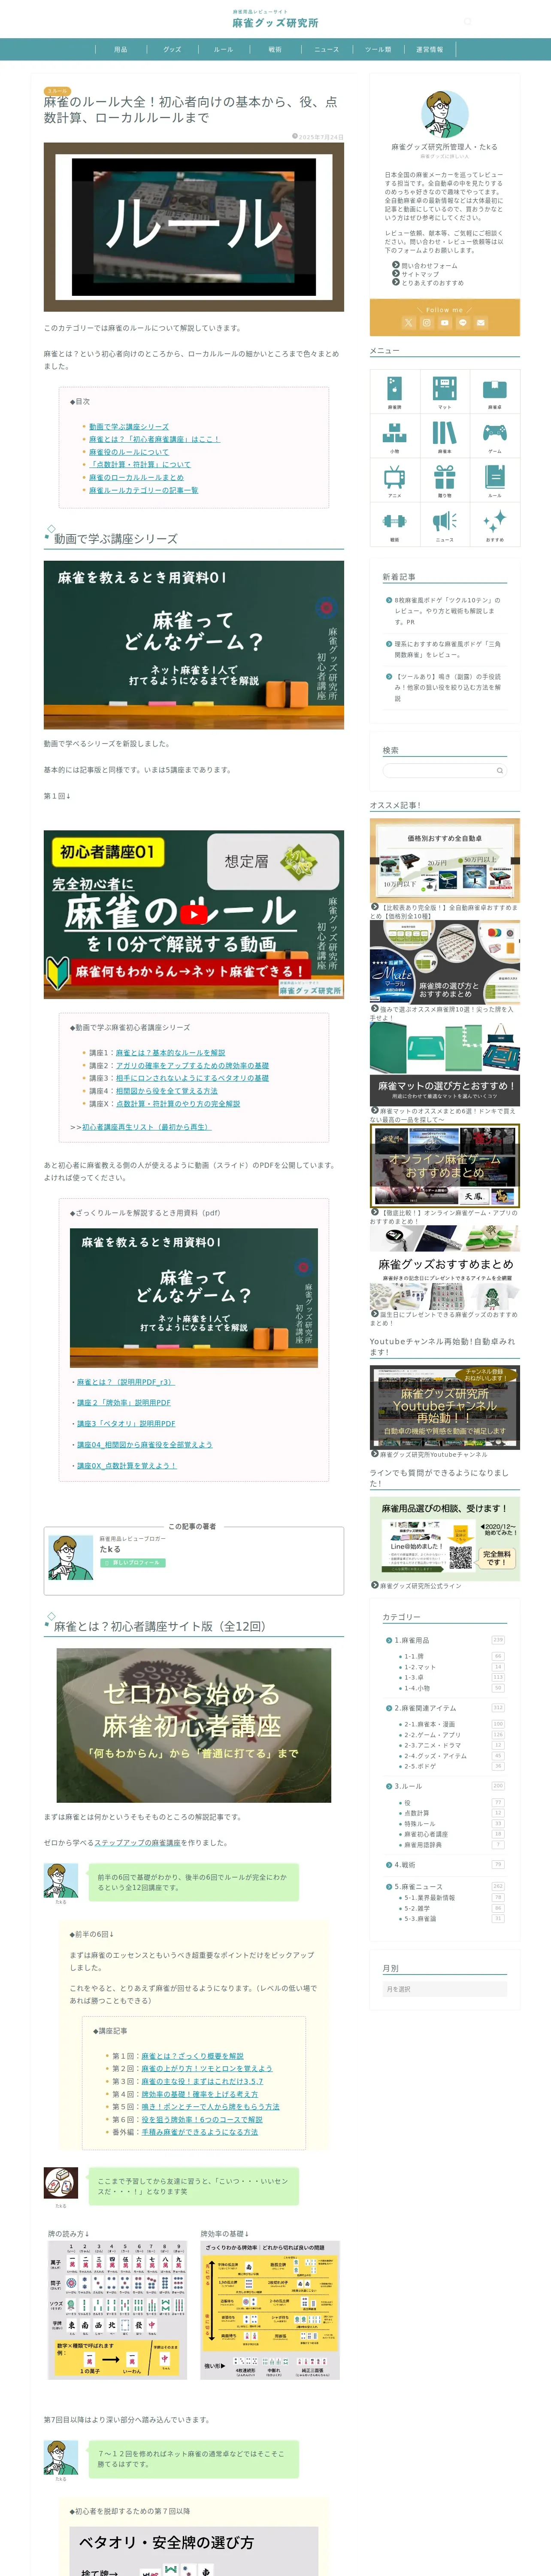Open the 贈り物 gift menu icon
The height and width of the screenshot is (2576, 551).
(444, 477)
